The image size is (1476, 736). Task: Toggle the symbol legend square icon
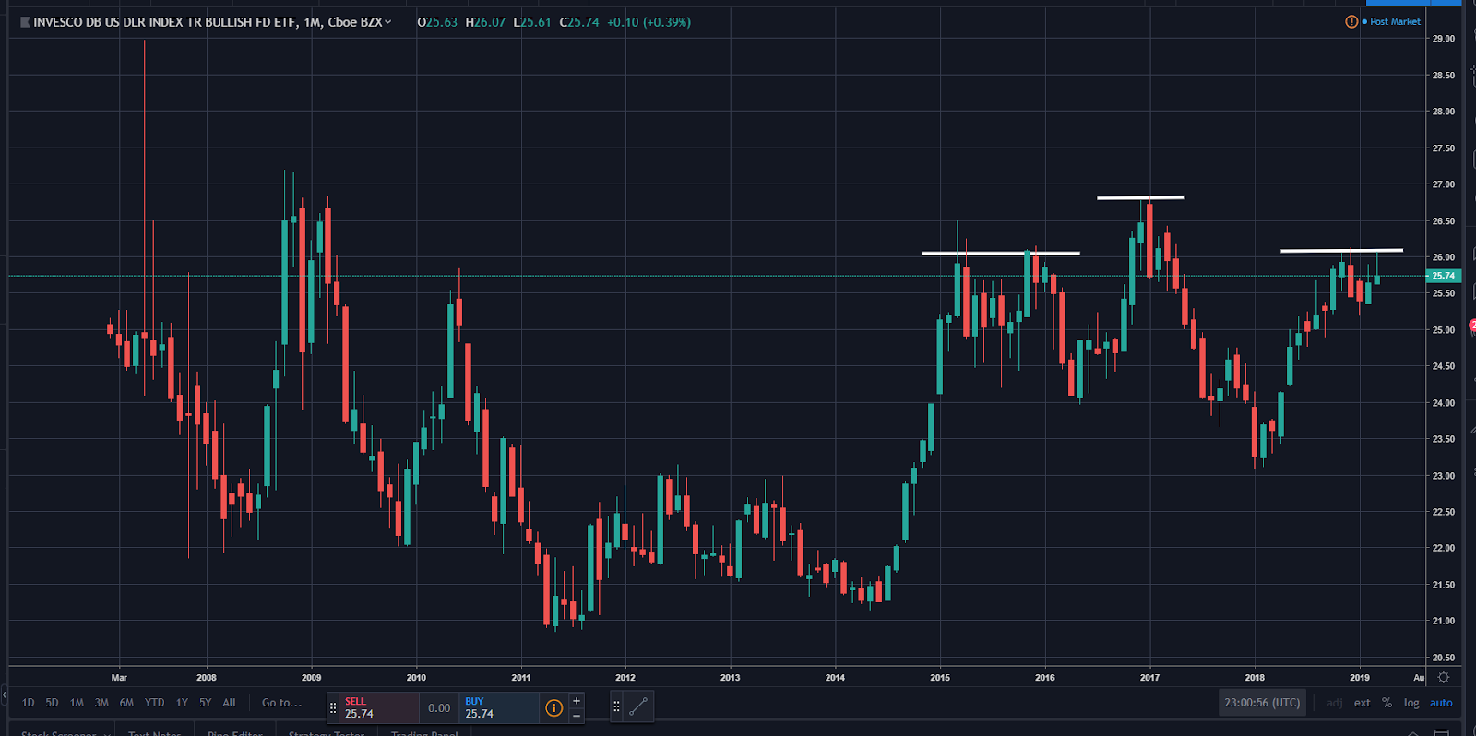click(25, 22)
